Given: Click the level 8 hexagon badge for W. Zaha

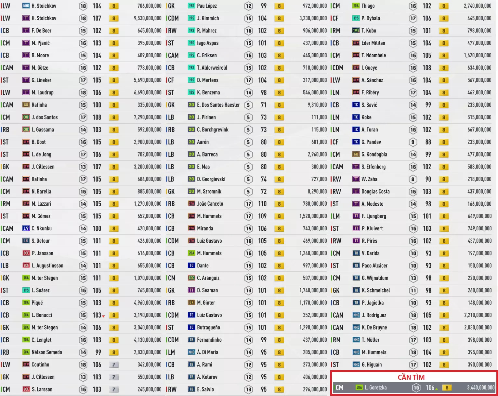Looking at the screenshot, I should [413, 179].
